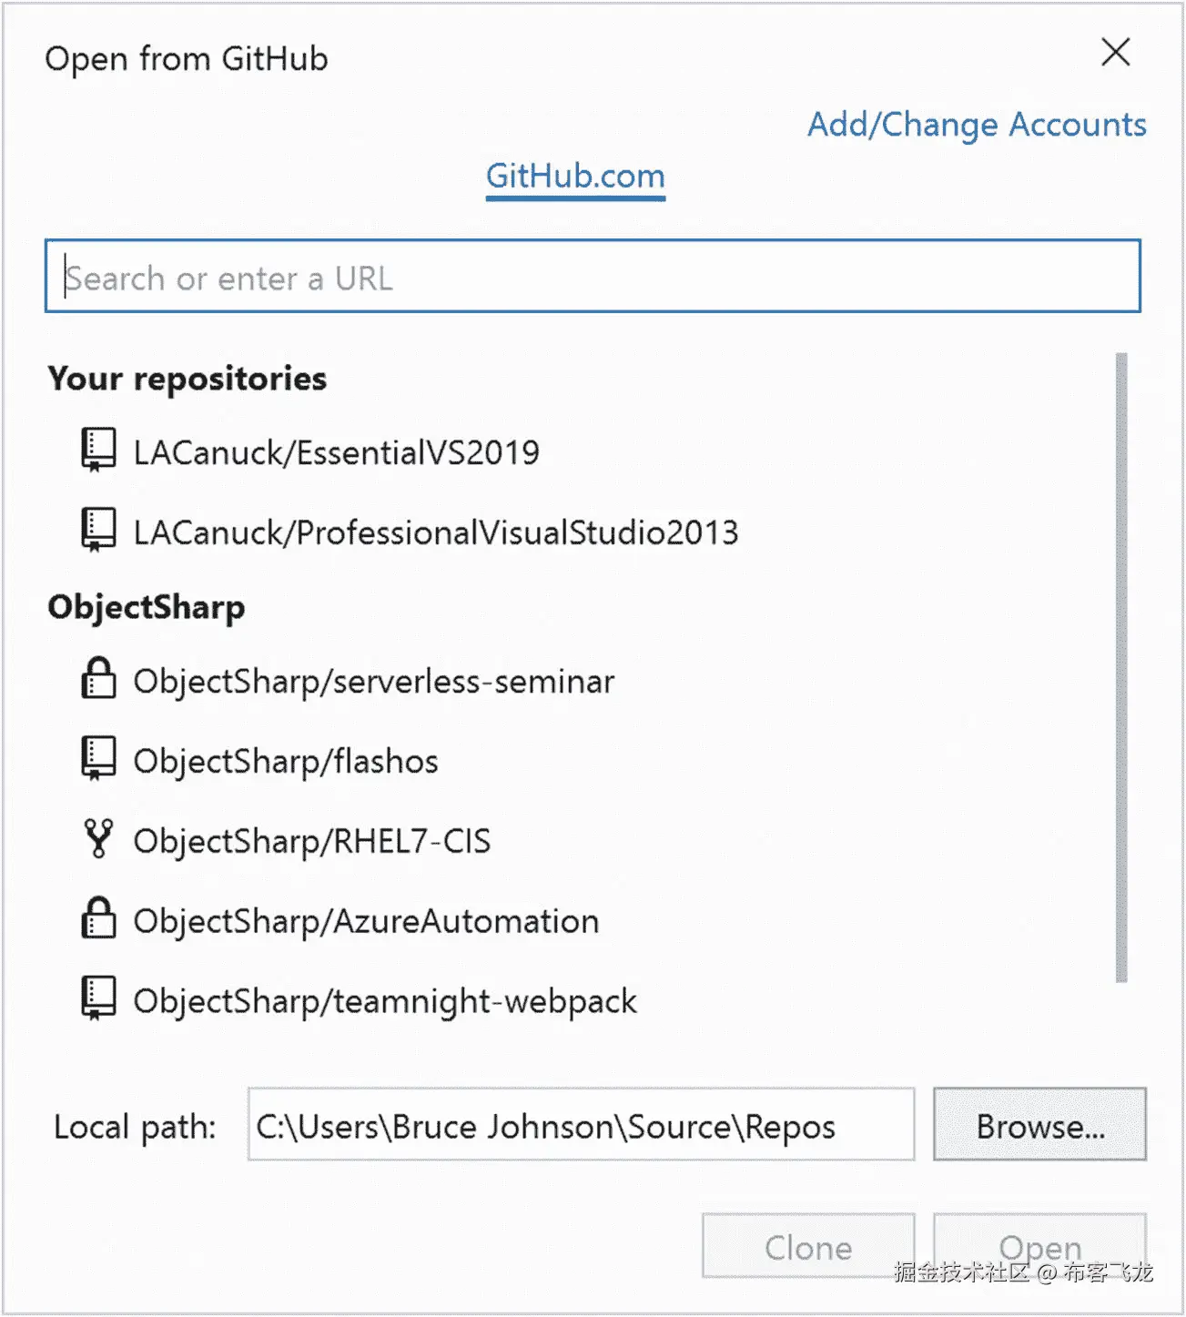
Task: Click the repo icon beside ObjectSharp/teamnight-webpack
Action: pyautogui.click(x=98, y=999)
